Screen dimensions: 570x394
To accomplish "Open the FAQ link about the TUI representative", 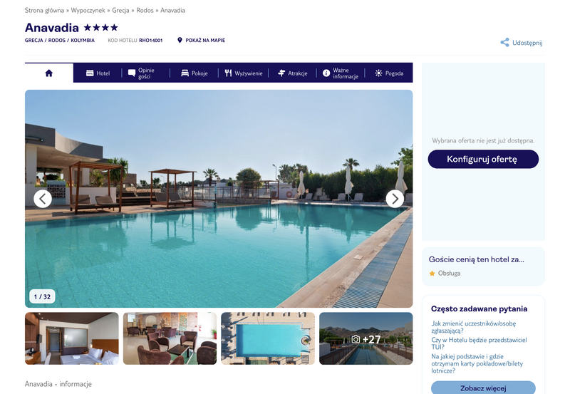I will point(479,343).
